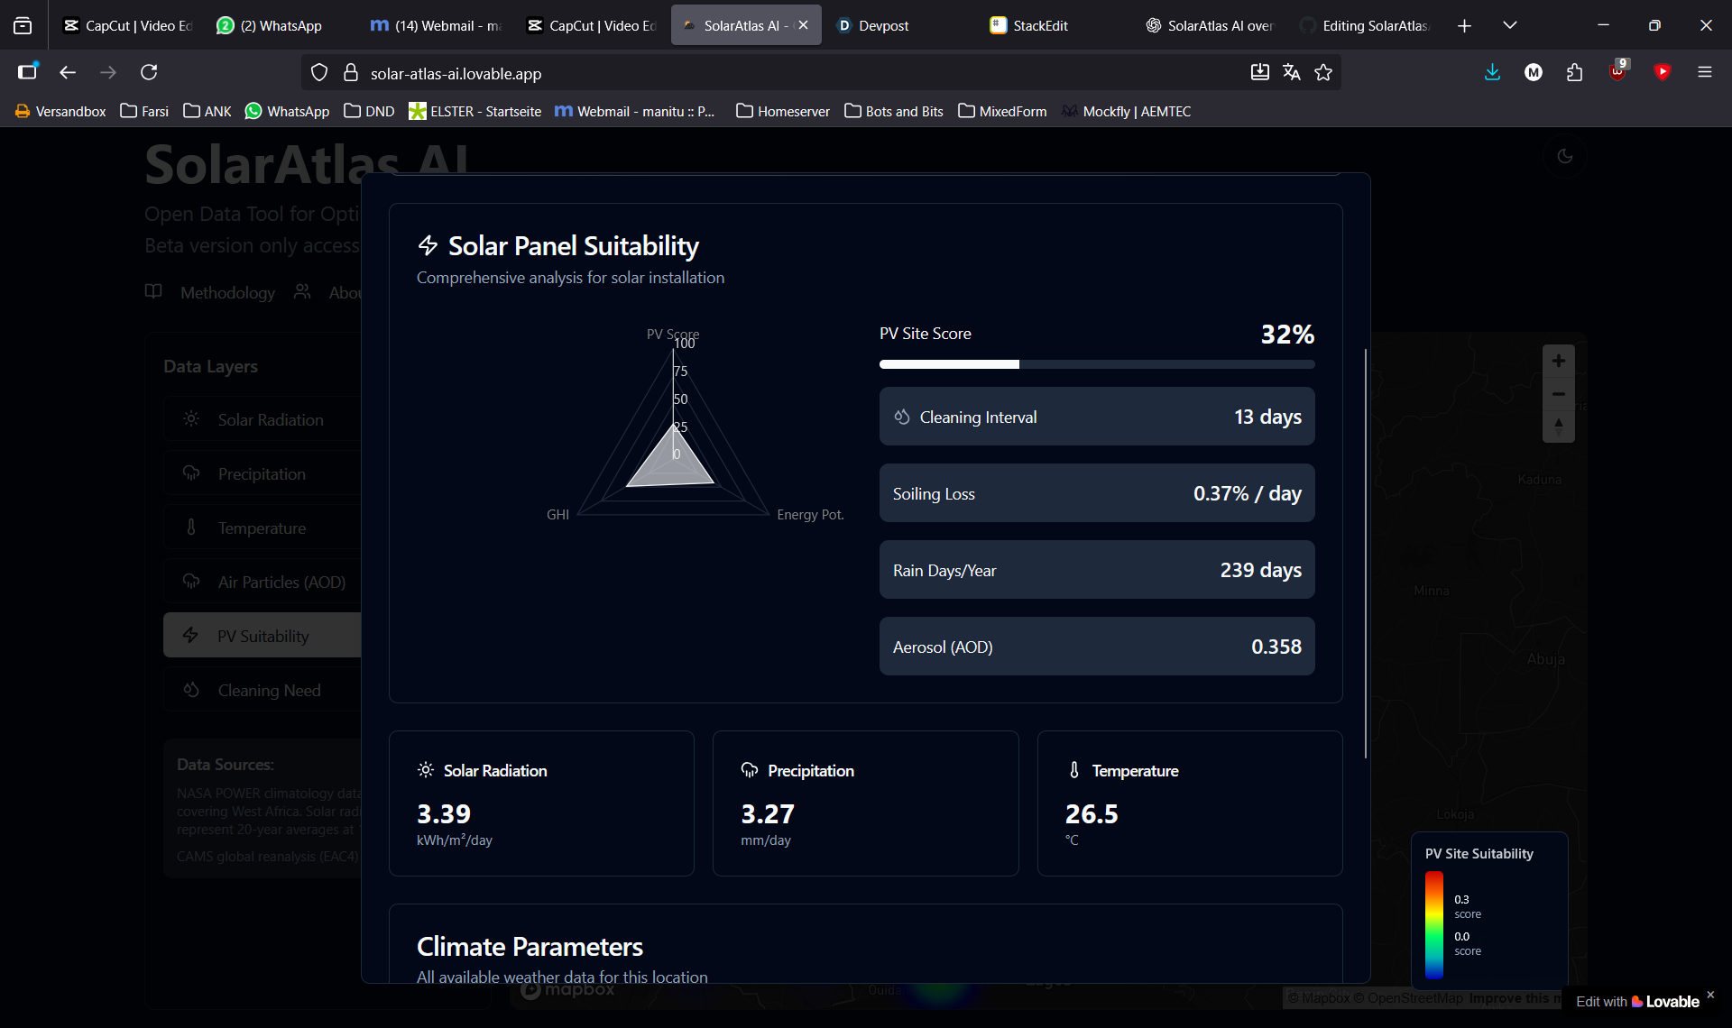Toggle the dark mode moon icon
Viewport: 1732px width, 1028px height.
tap(1565, 156)
